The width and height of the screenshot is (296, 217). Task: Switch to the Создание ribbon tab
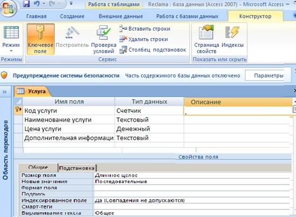tap(72, 16)
